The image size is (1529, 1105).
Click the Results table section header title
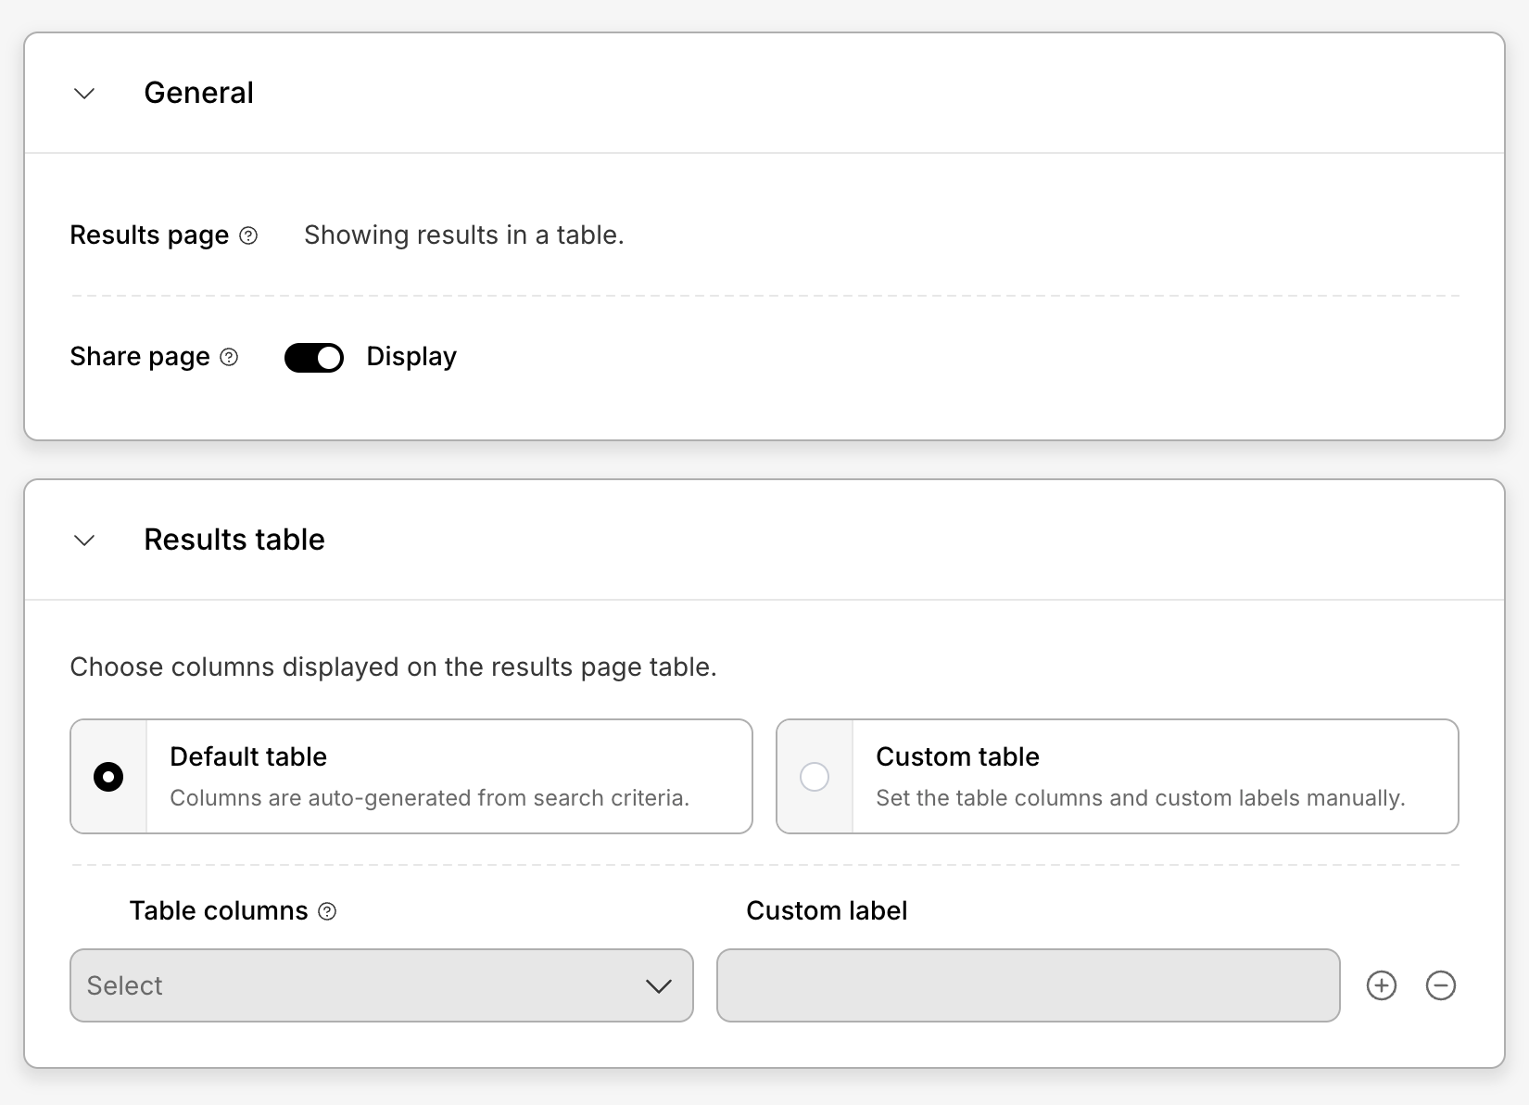coord(234,540)
